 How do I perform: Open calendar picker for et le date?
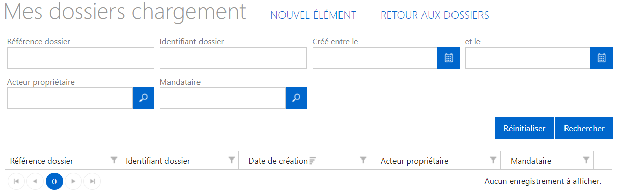602,58
